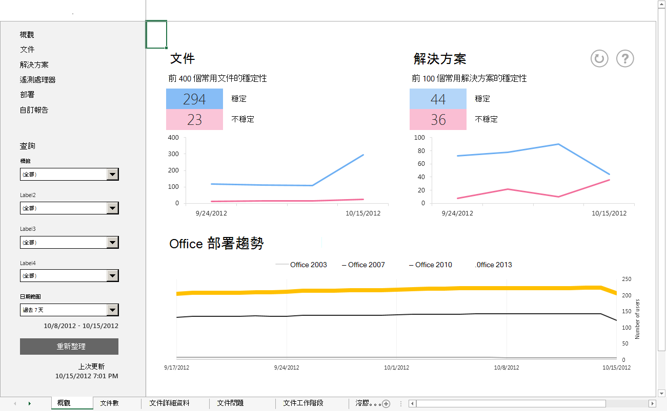Add a new sheet with plus icon
Viewport: 667px width, 411px height.
pyautogui.click(x=387, y=403)
